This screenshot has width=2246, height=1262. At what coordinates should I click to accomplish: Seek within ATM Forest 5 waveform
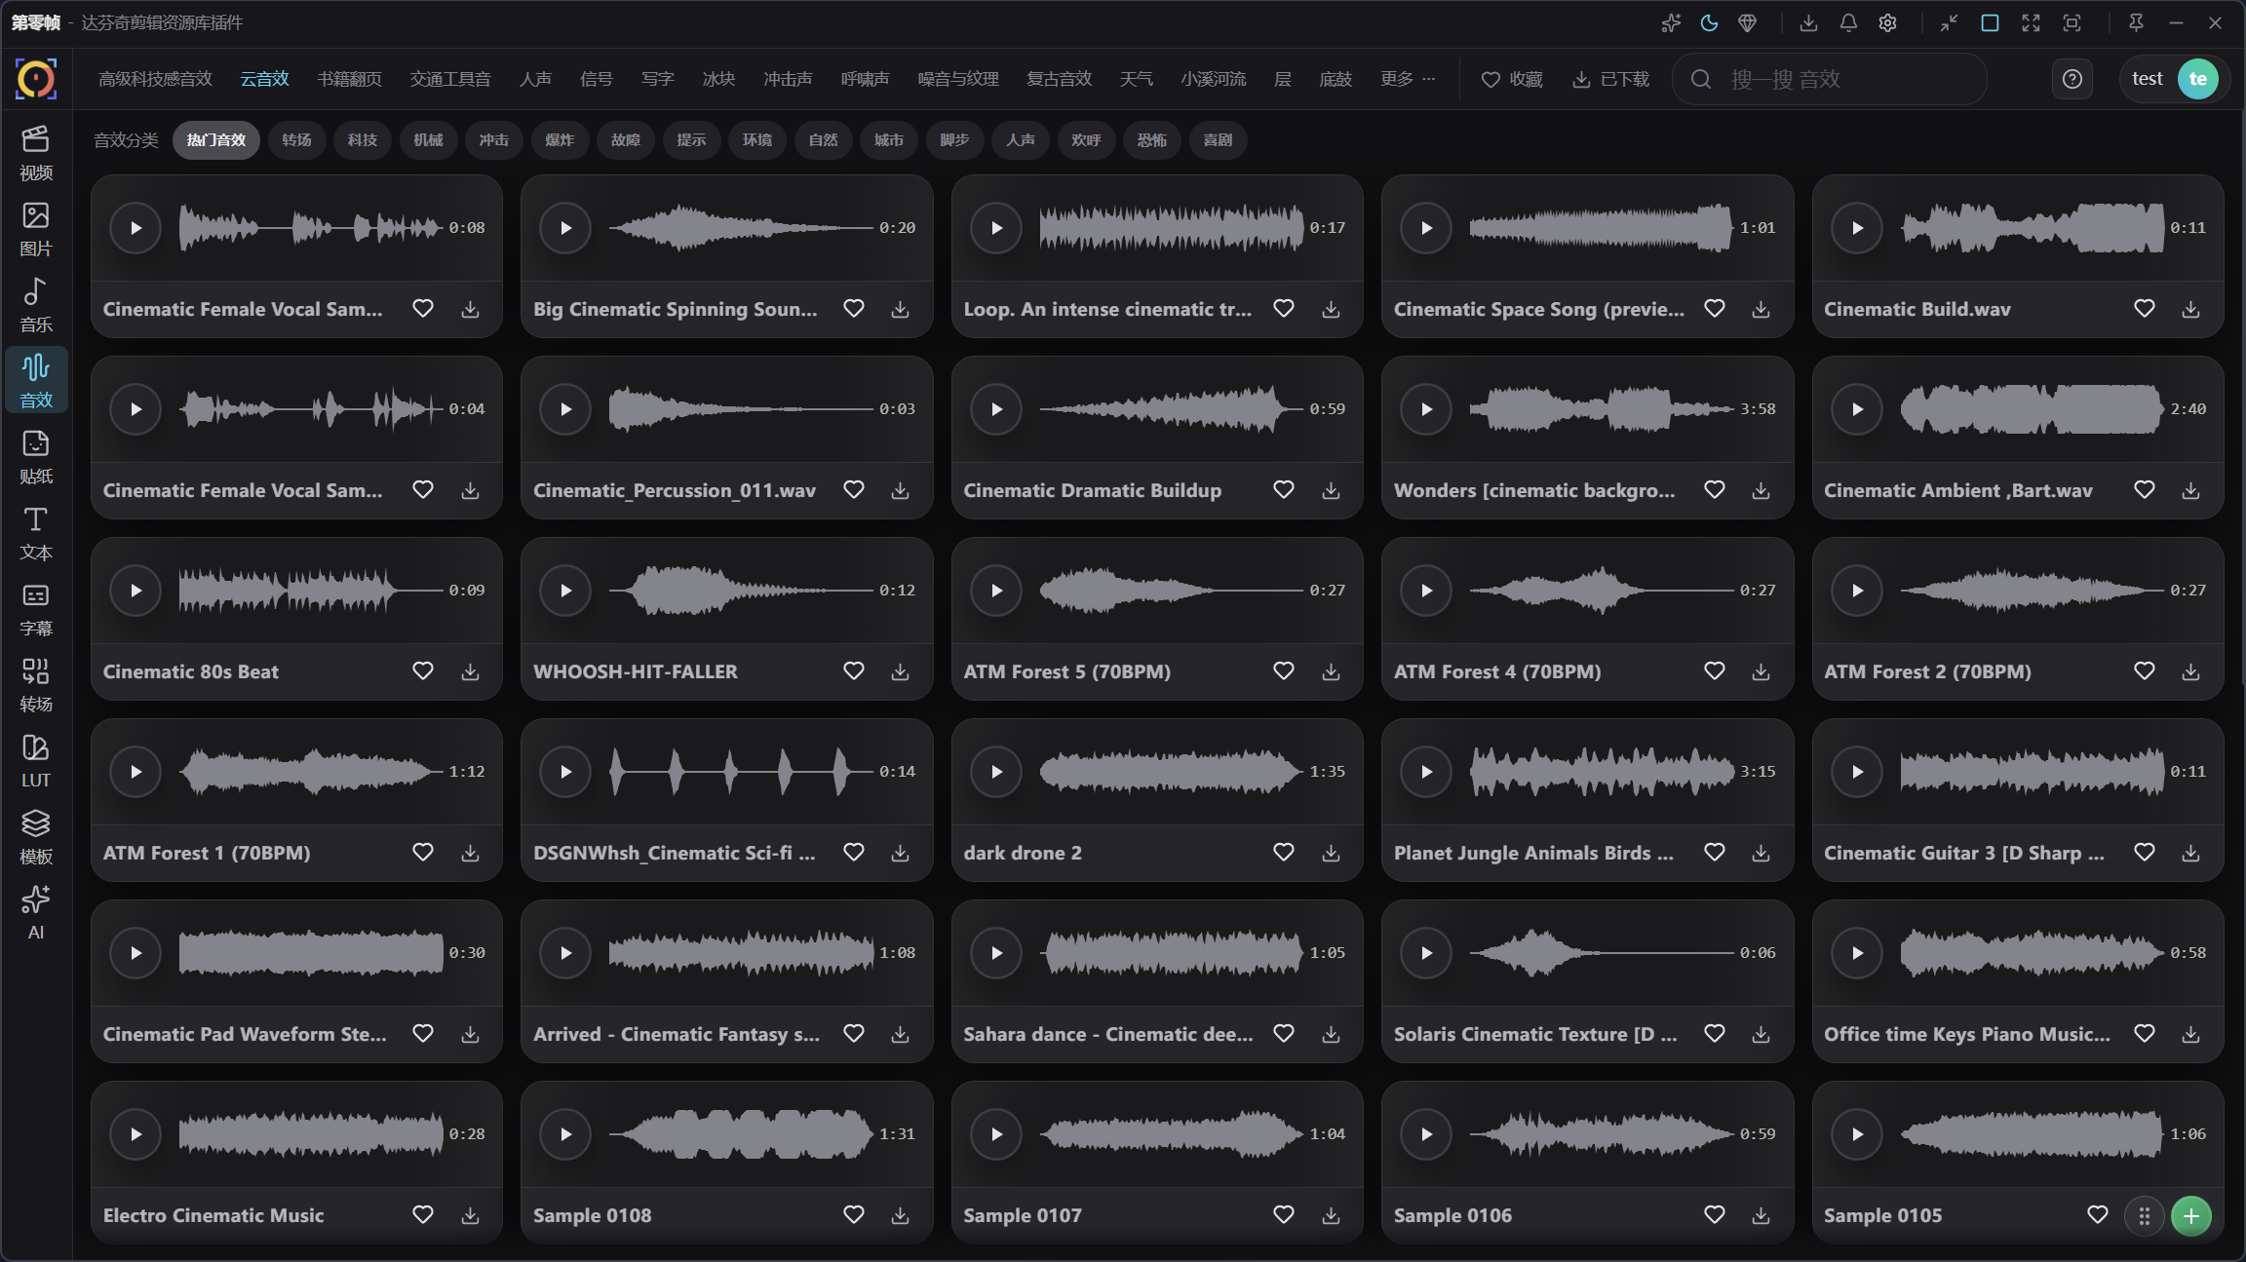point(1171,591)
